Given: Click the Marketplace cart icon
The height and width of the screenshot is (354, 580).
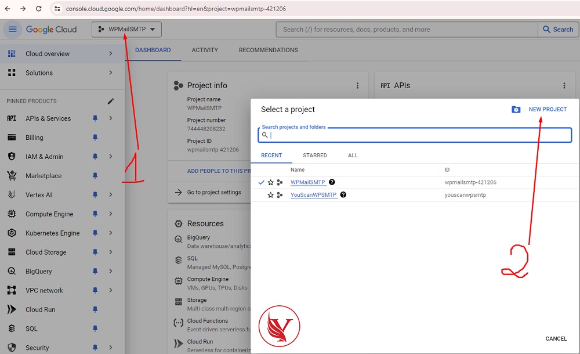Looking at the screenshot, I should pos(12,175).
